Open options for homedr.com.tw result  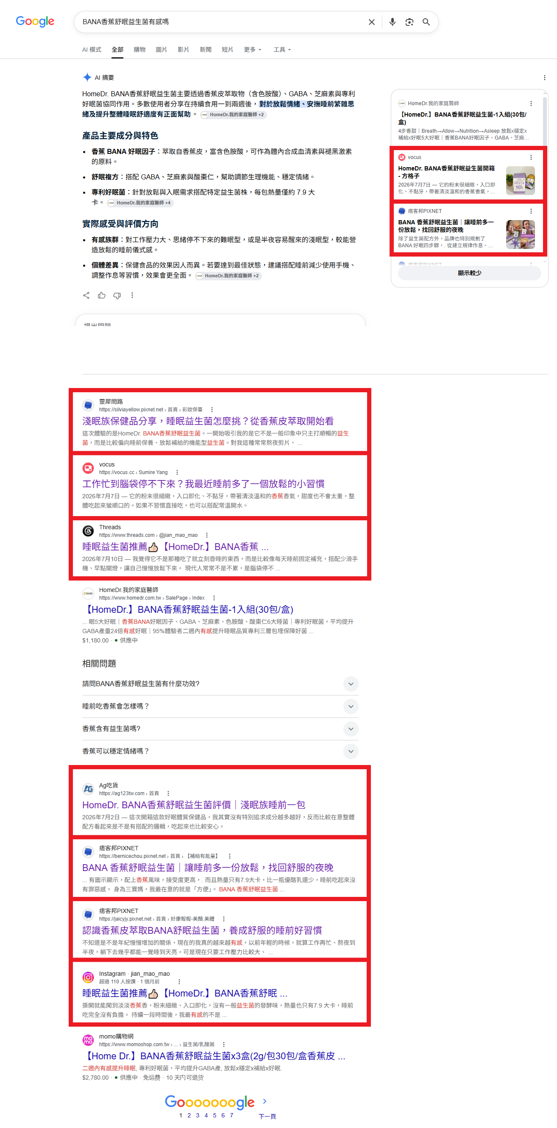pos(214,598)
